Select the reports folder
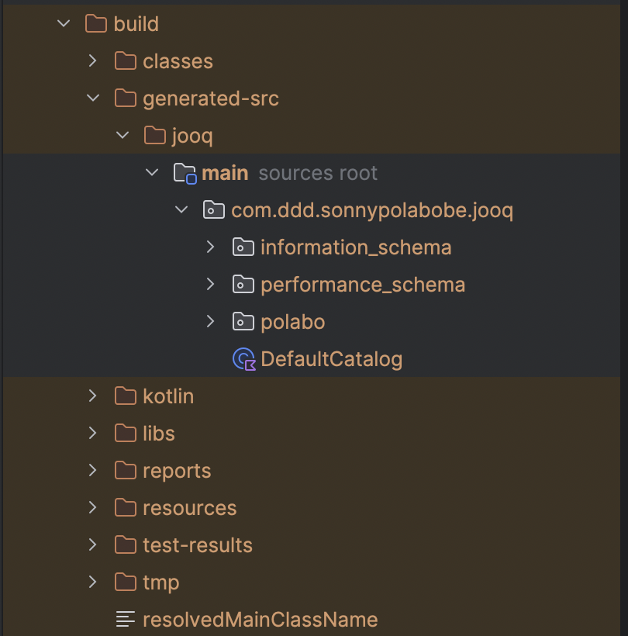The width and height of the screenshot is (628, 636). point(176,470)
